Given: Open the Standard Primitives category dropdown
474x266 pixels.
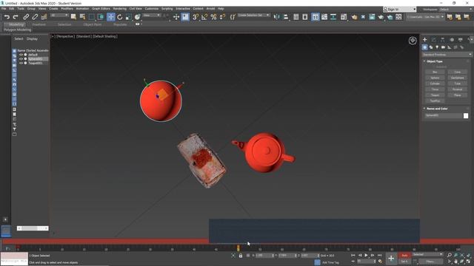Looking at the screenshot, I should [447, 55].
